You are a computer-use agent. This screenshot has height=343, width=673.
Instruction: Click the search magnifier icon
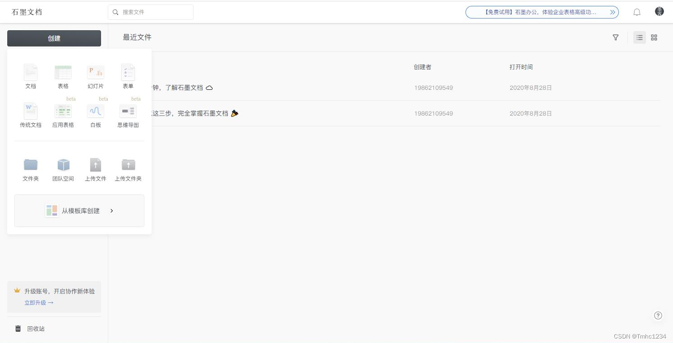click(116, 12)
